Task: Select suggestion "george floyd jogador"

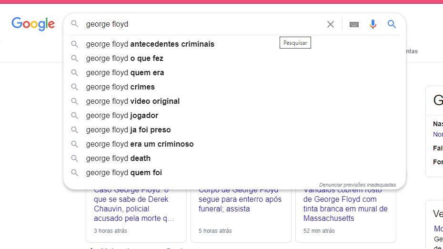Action: pos(234,116)
